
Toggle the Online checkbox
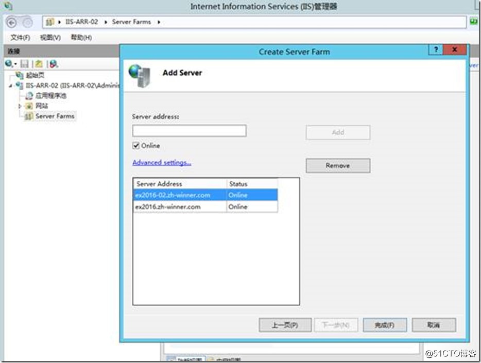tap(136, 146)
